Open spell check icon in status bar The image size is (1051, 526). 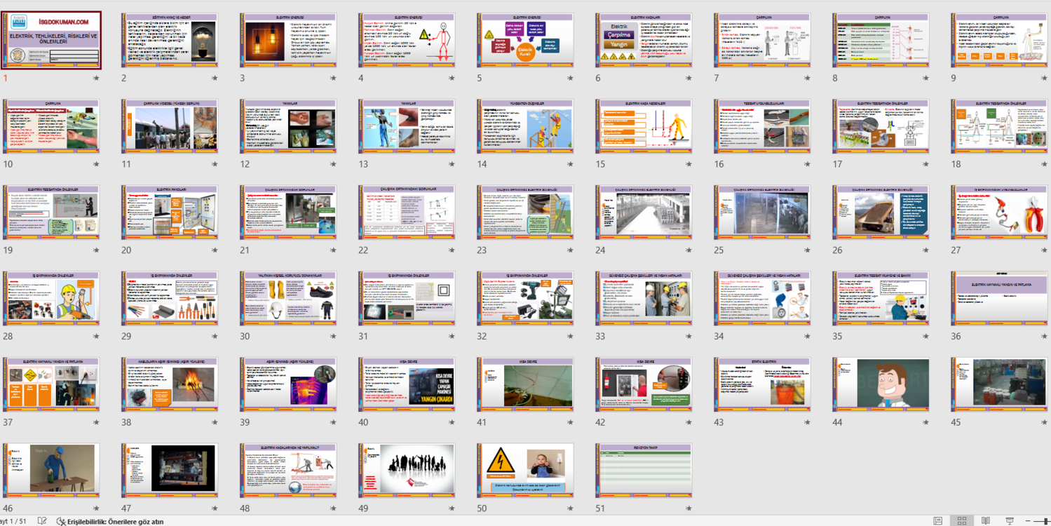click(42, 521)
